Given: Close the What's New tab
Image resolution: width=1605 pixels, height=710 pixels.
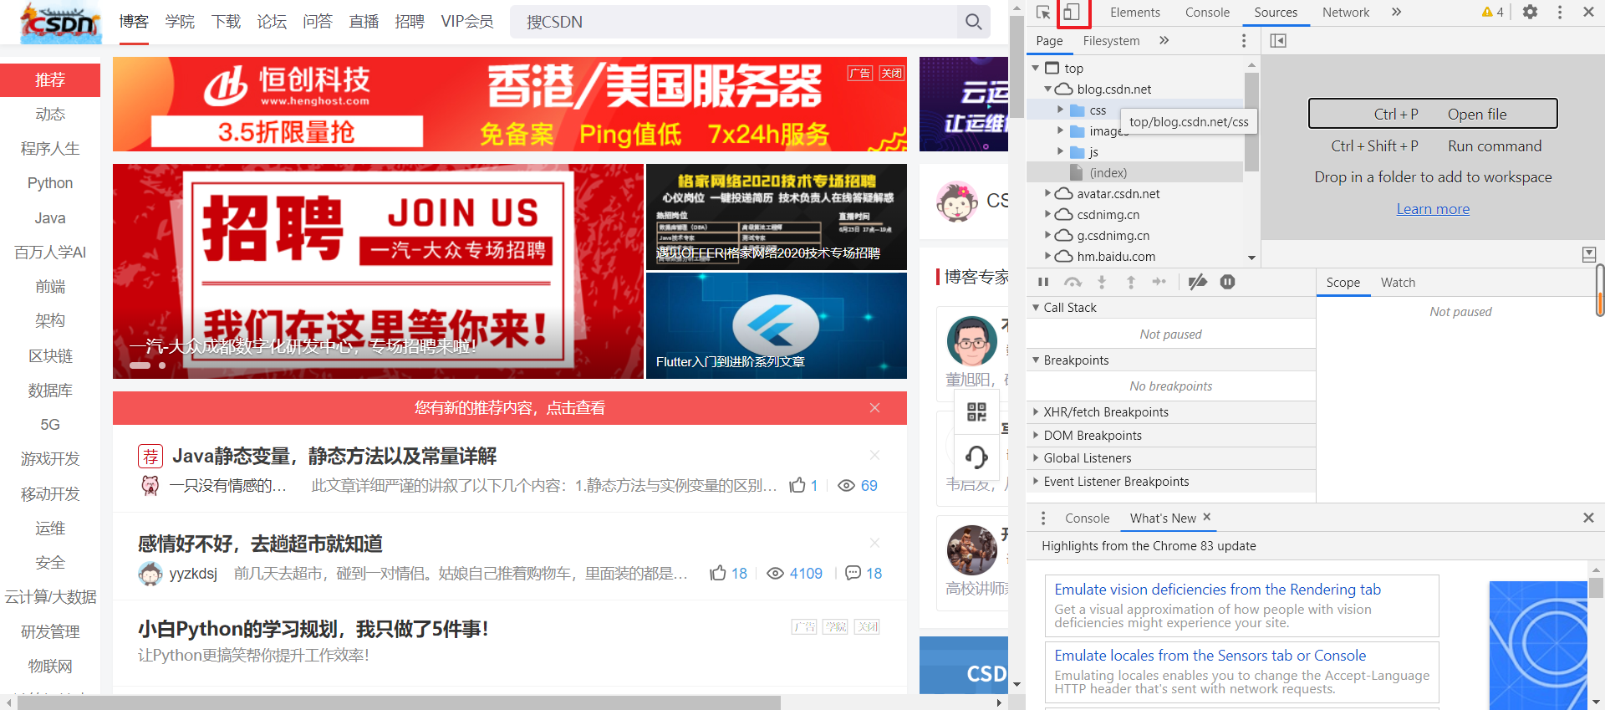Looking at the screenshot, I should point(1206,518).
